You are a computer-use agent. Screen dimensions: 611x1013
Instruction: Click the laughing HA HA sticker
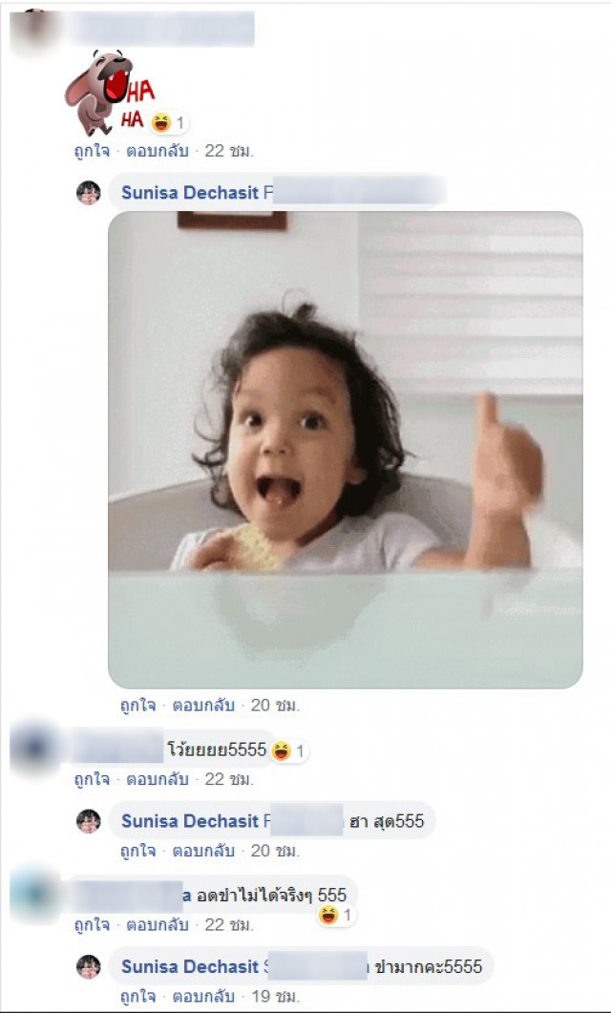[110, 93]
